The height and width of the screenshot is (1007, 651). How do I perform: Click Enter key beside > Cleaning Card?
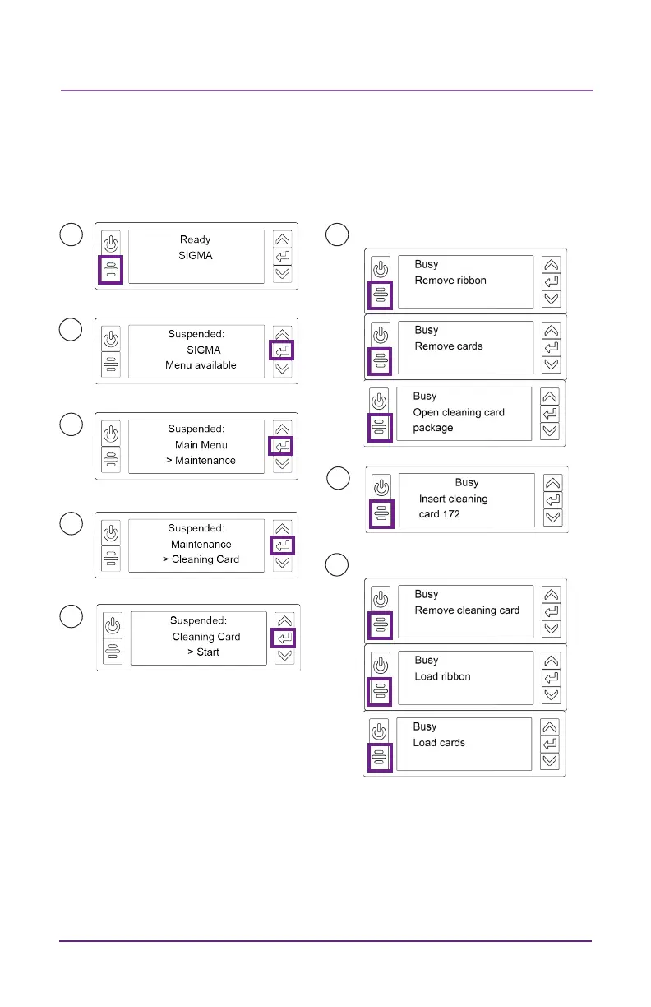point(282,545)
